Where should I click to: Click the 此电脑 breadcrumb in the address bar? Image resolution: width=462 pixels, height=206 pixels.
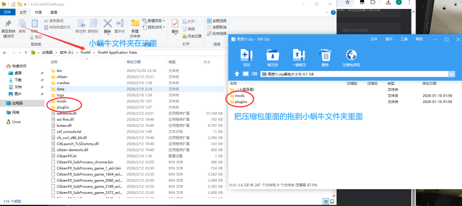tap(47, 53)
